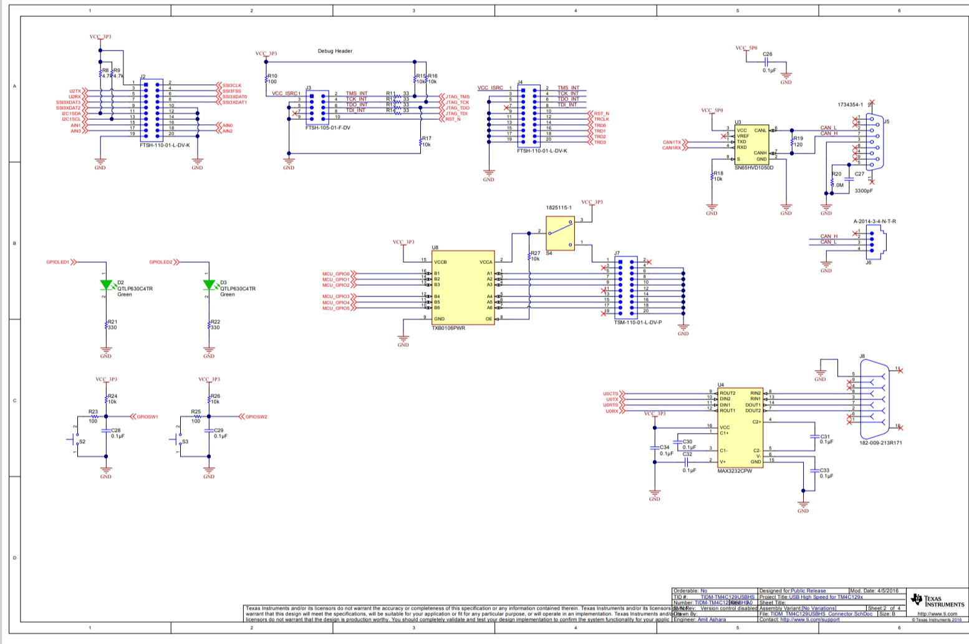Screen dimensions: 969x644
Task: Click the TIDM_TM4C129USBHS_Connector.SchDoc file name
Action: pyautogui.click(x=821, y=614)
